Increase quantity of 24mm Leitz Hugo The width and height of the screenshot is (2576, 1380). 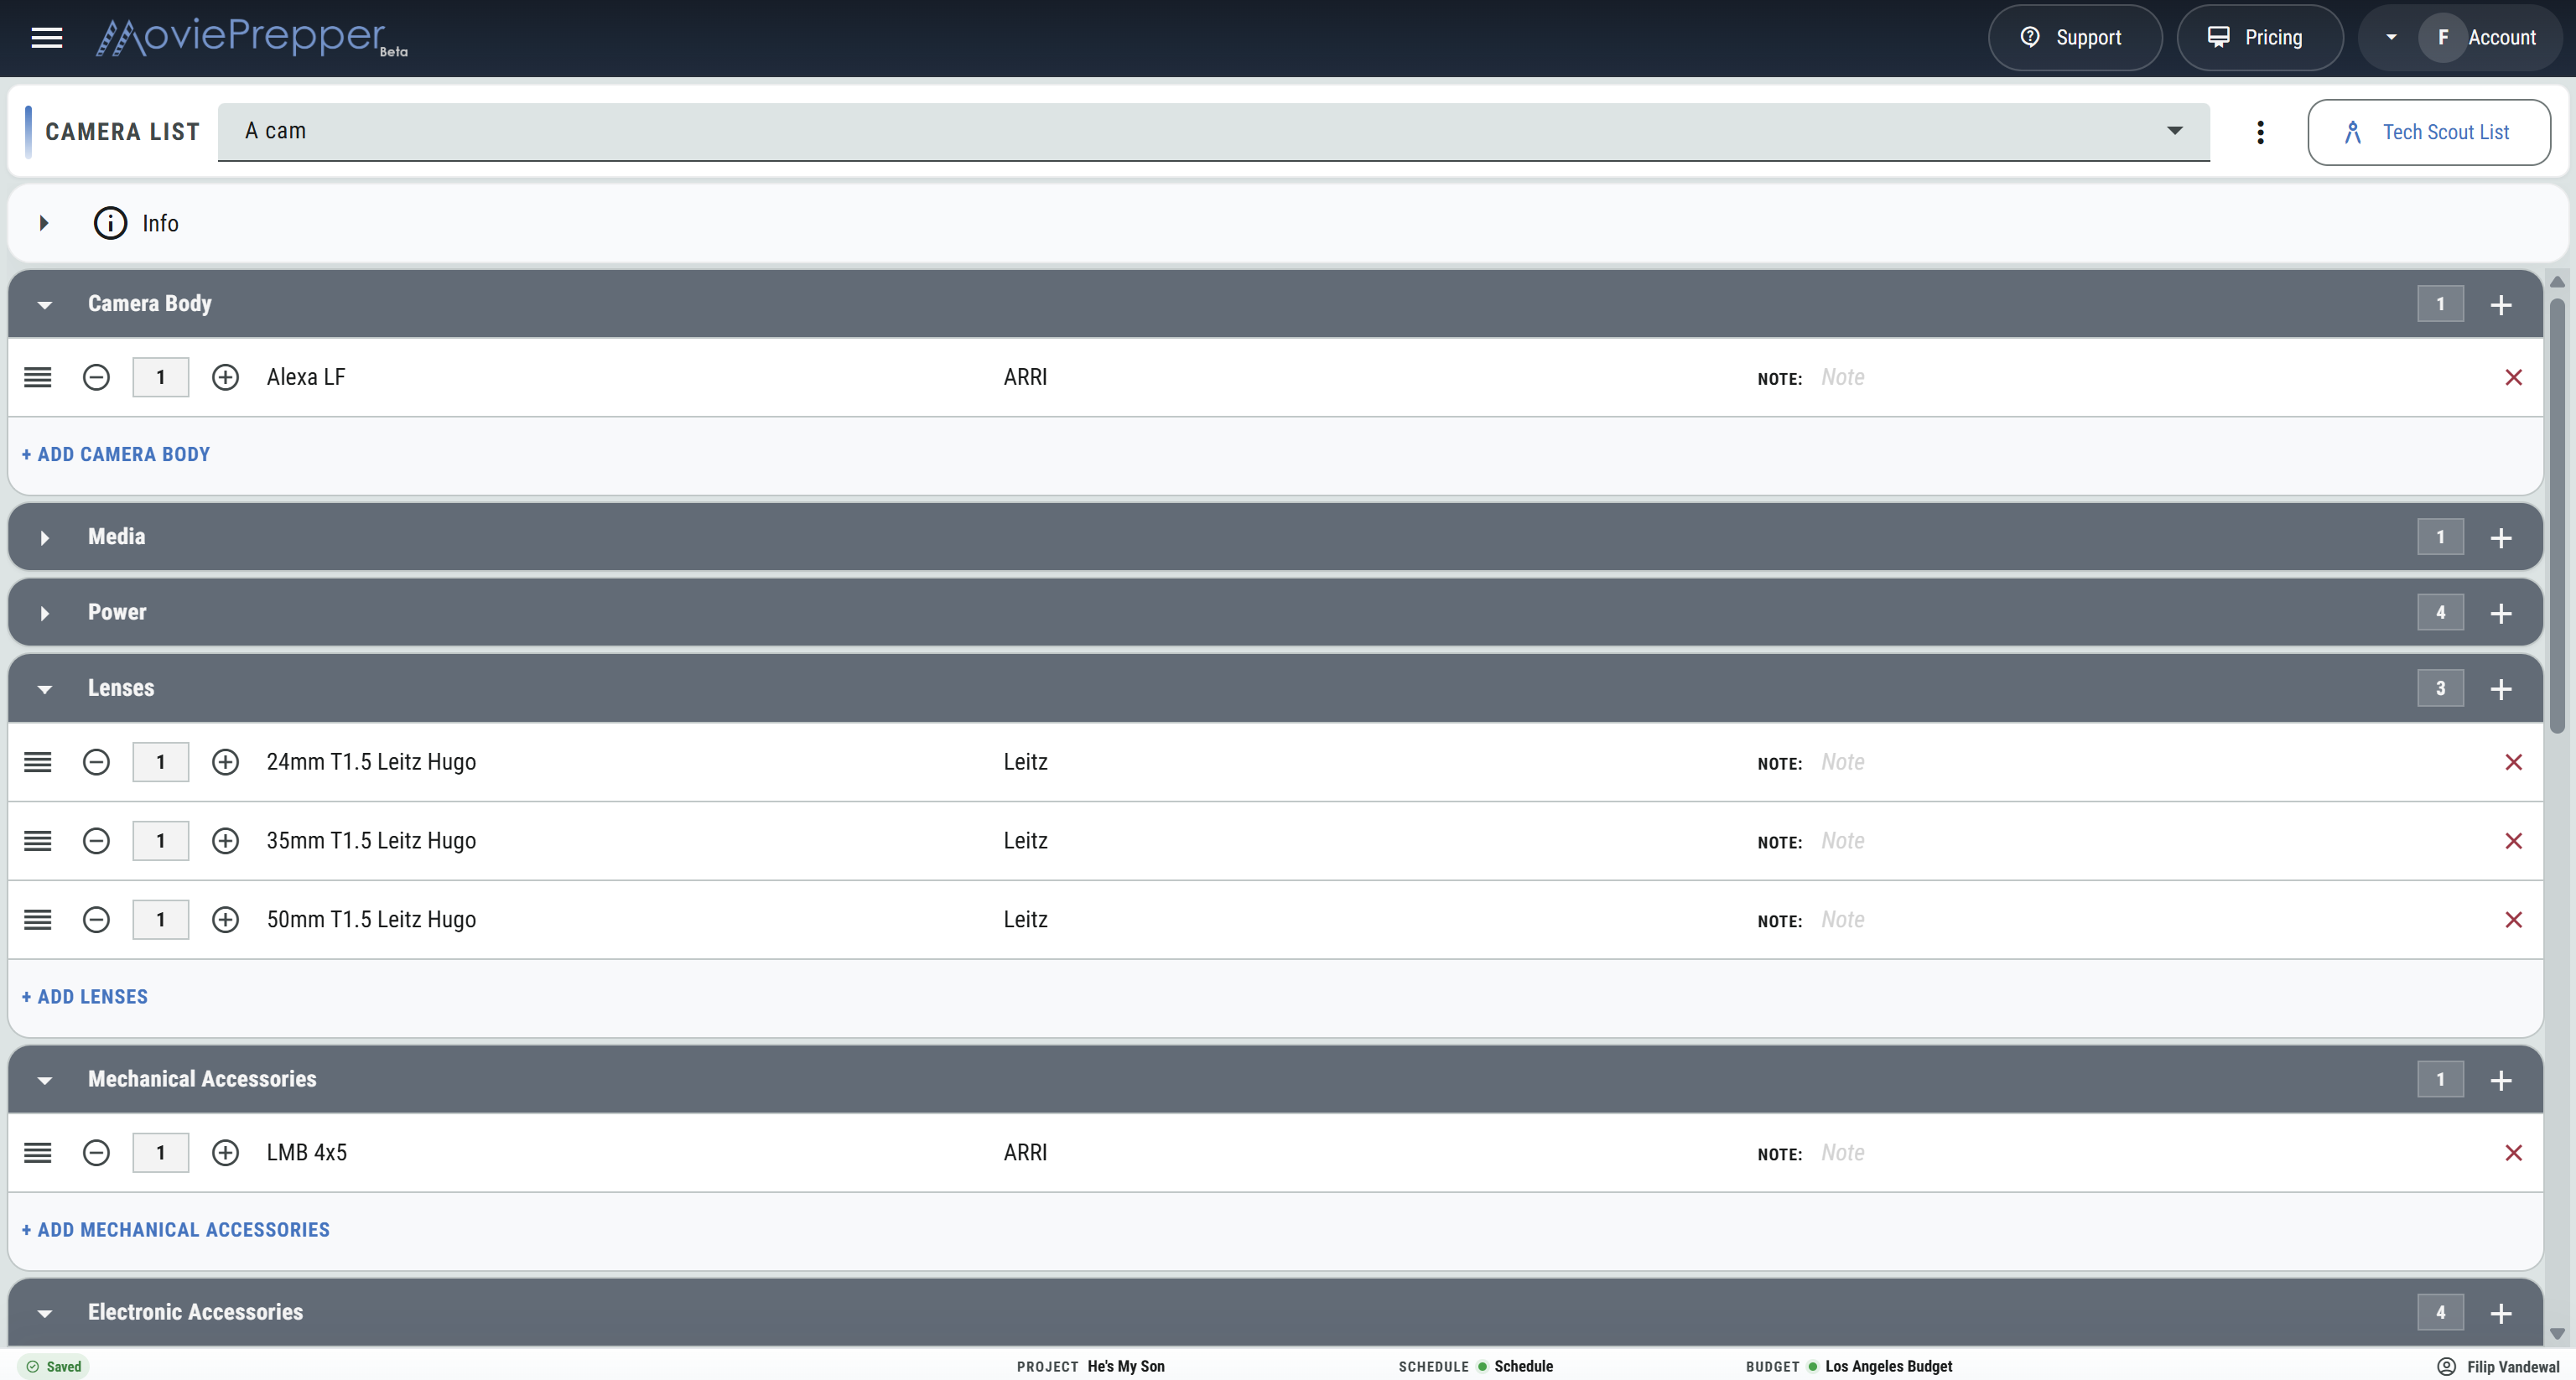(226, 762)
